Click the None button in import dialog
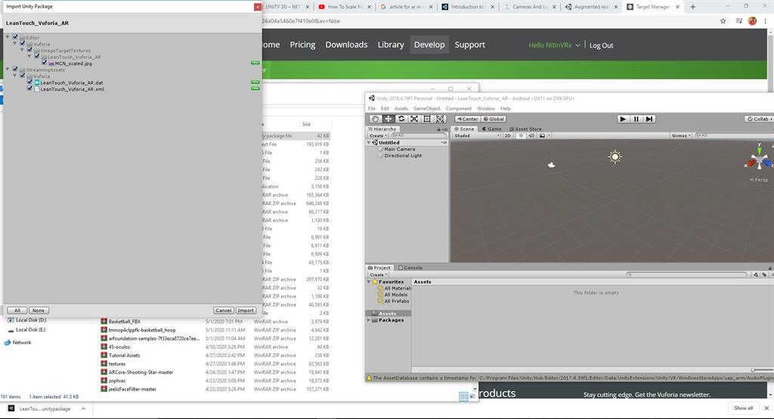The height and width of the screenshot is (419, 774). pyautogui.click(x=39, y=310)
